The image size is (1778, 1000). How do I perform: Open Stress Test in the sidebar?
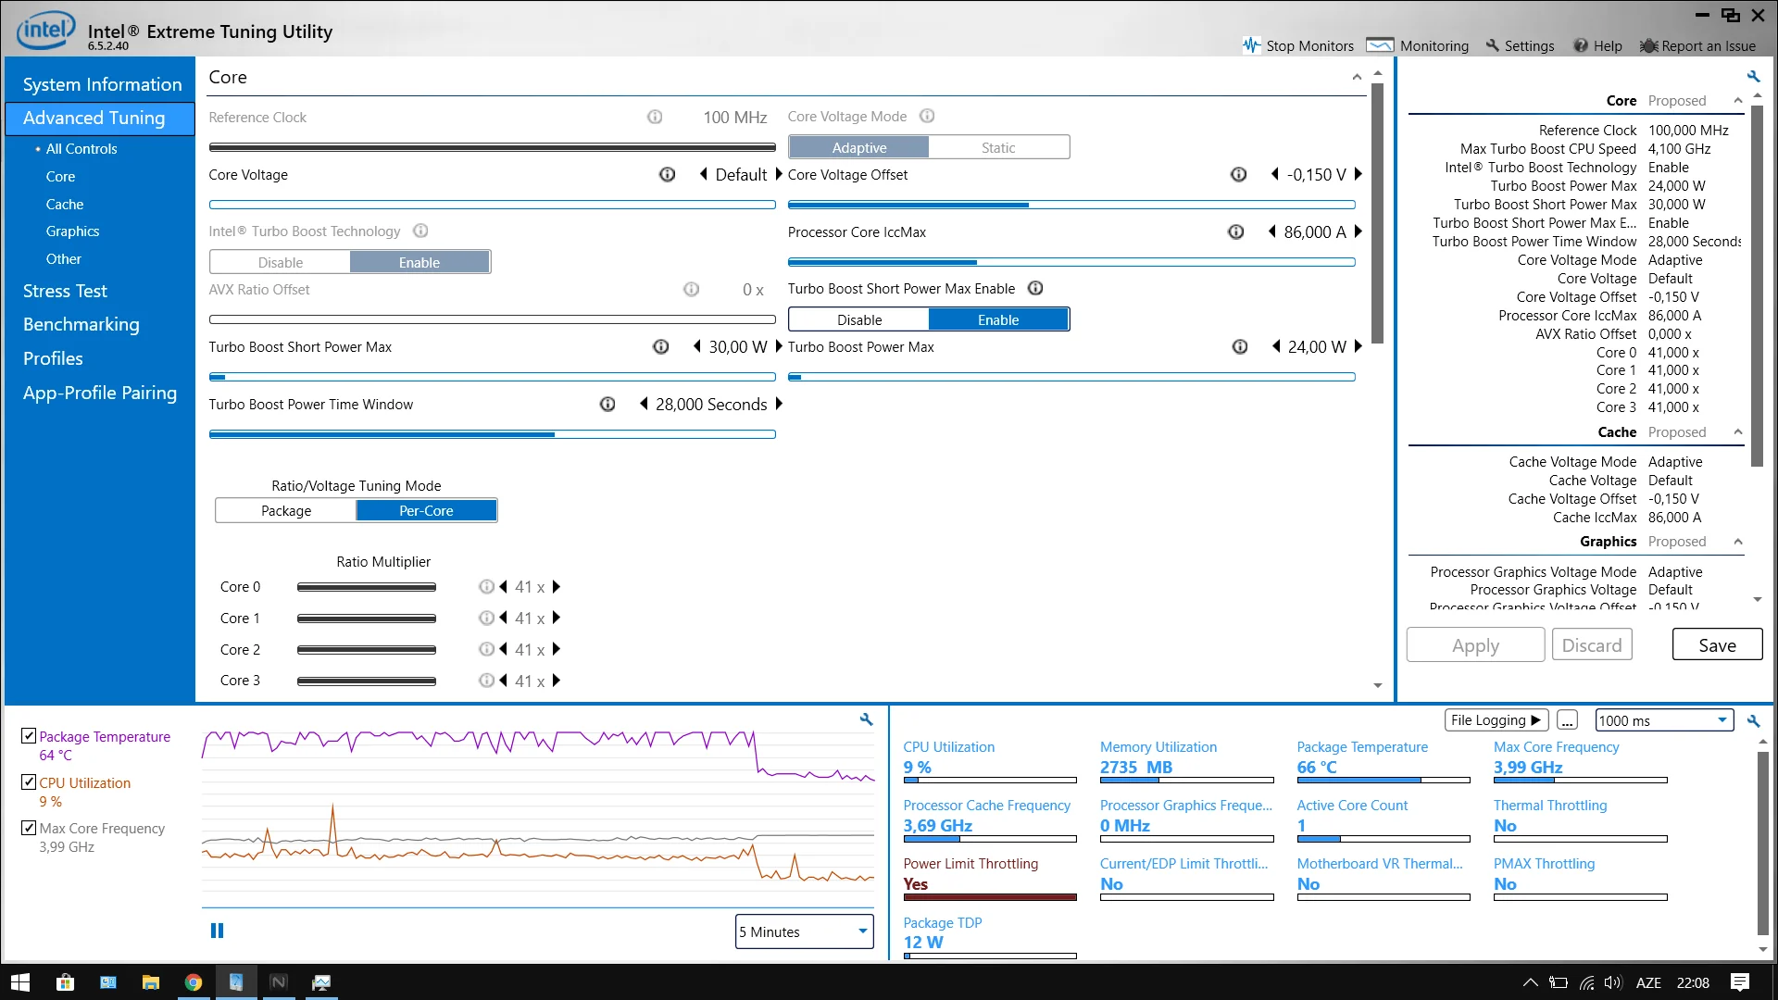pos(65,291)
